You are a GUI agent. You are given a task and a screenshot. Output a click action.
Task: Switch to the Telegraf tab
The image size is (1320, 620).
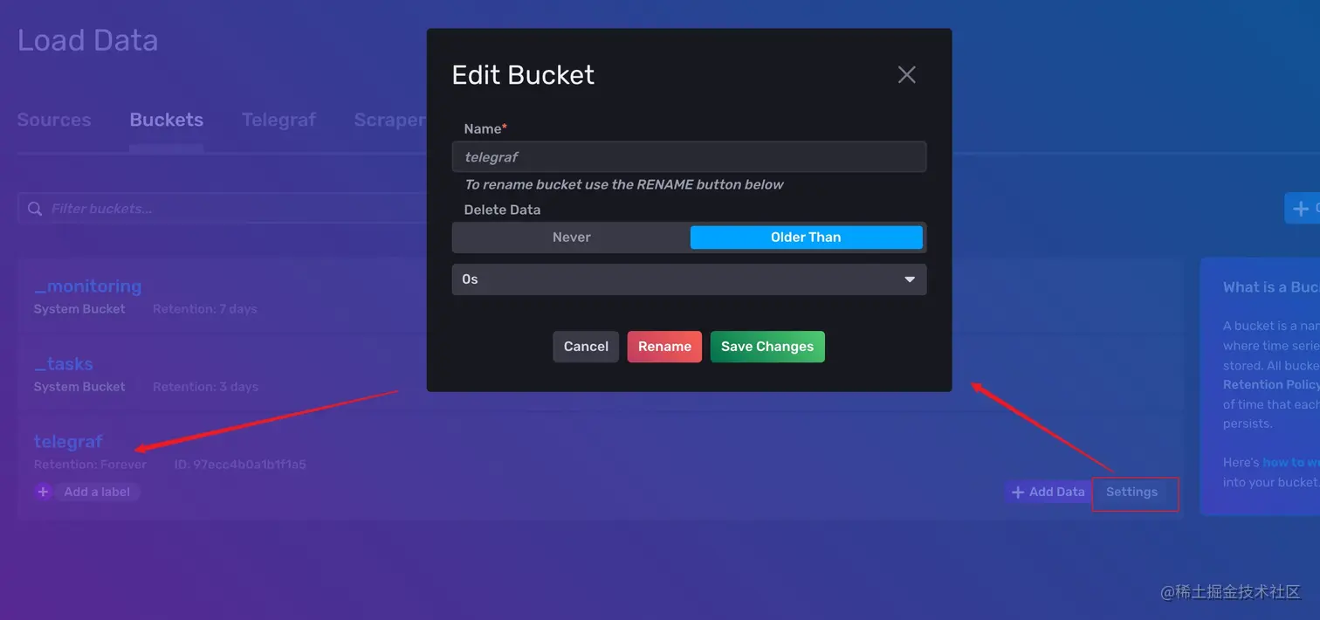[x=278, y=120]
